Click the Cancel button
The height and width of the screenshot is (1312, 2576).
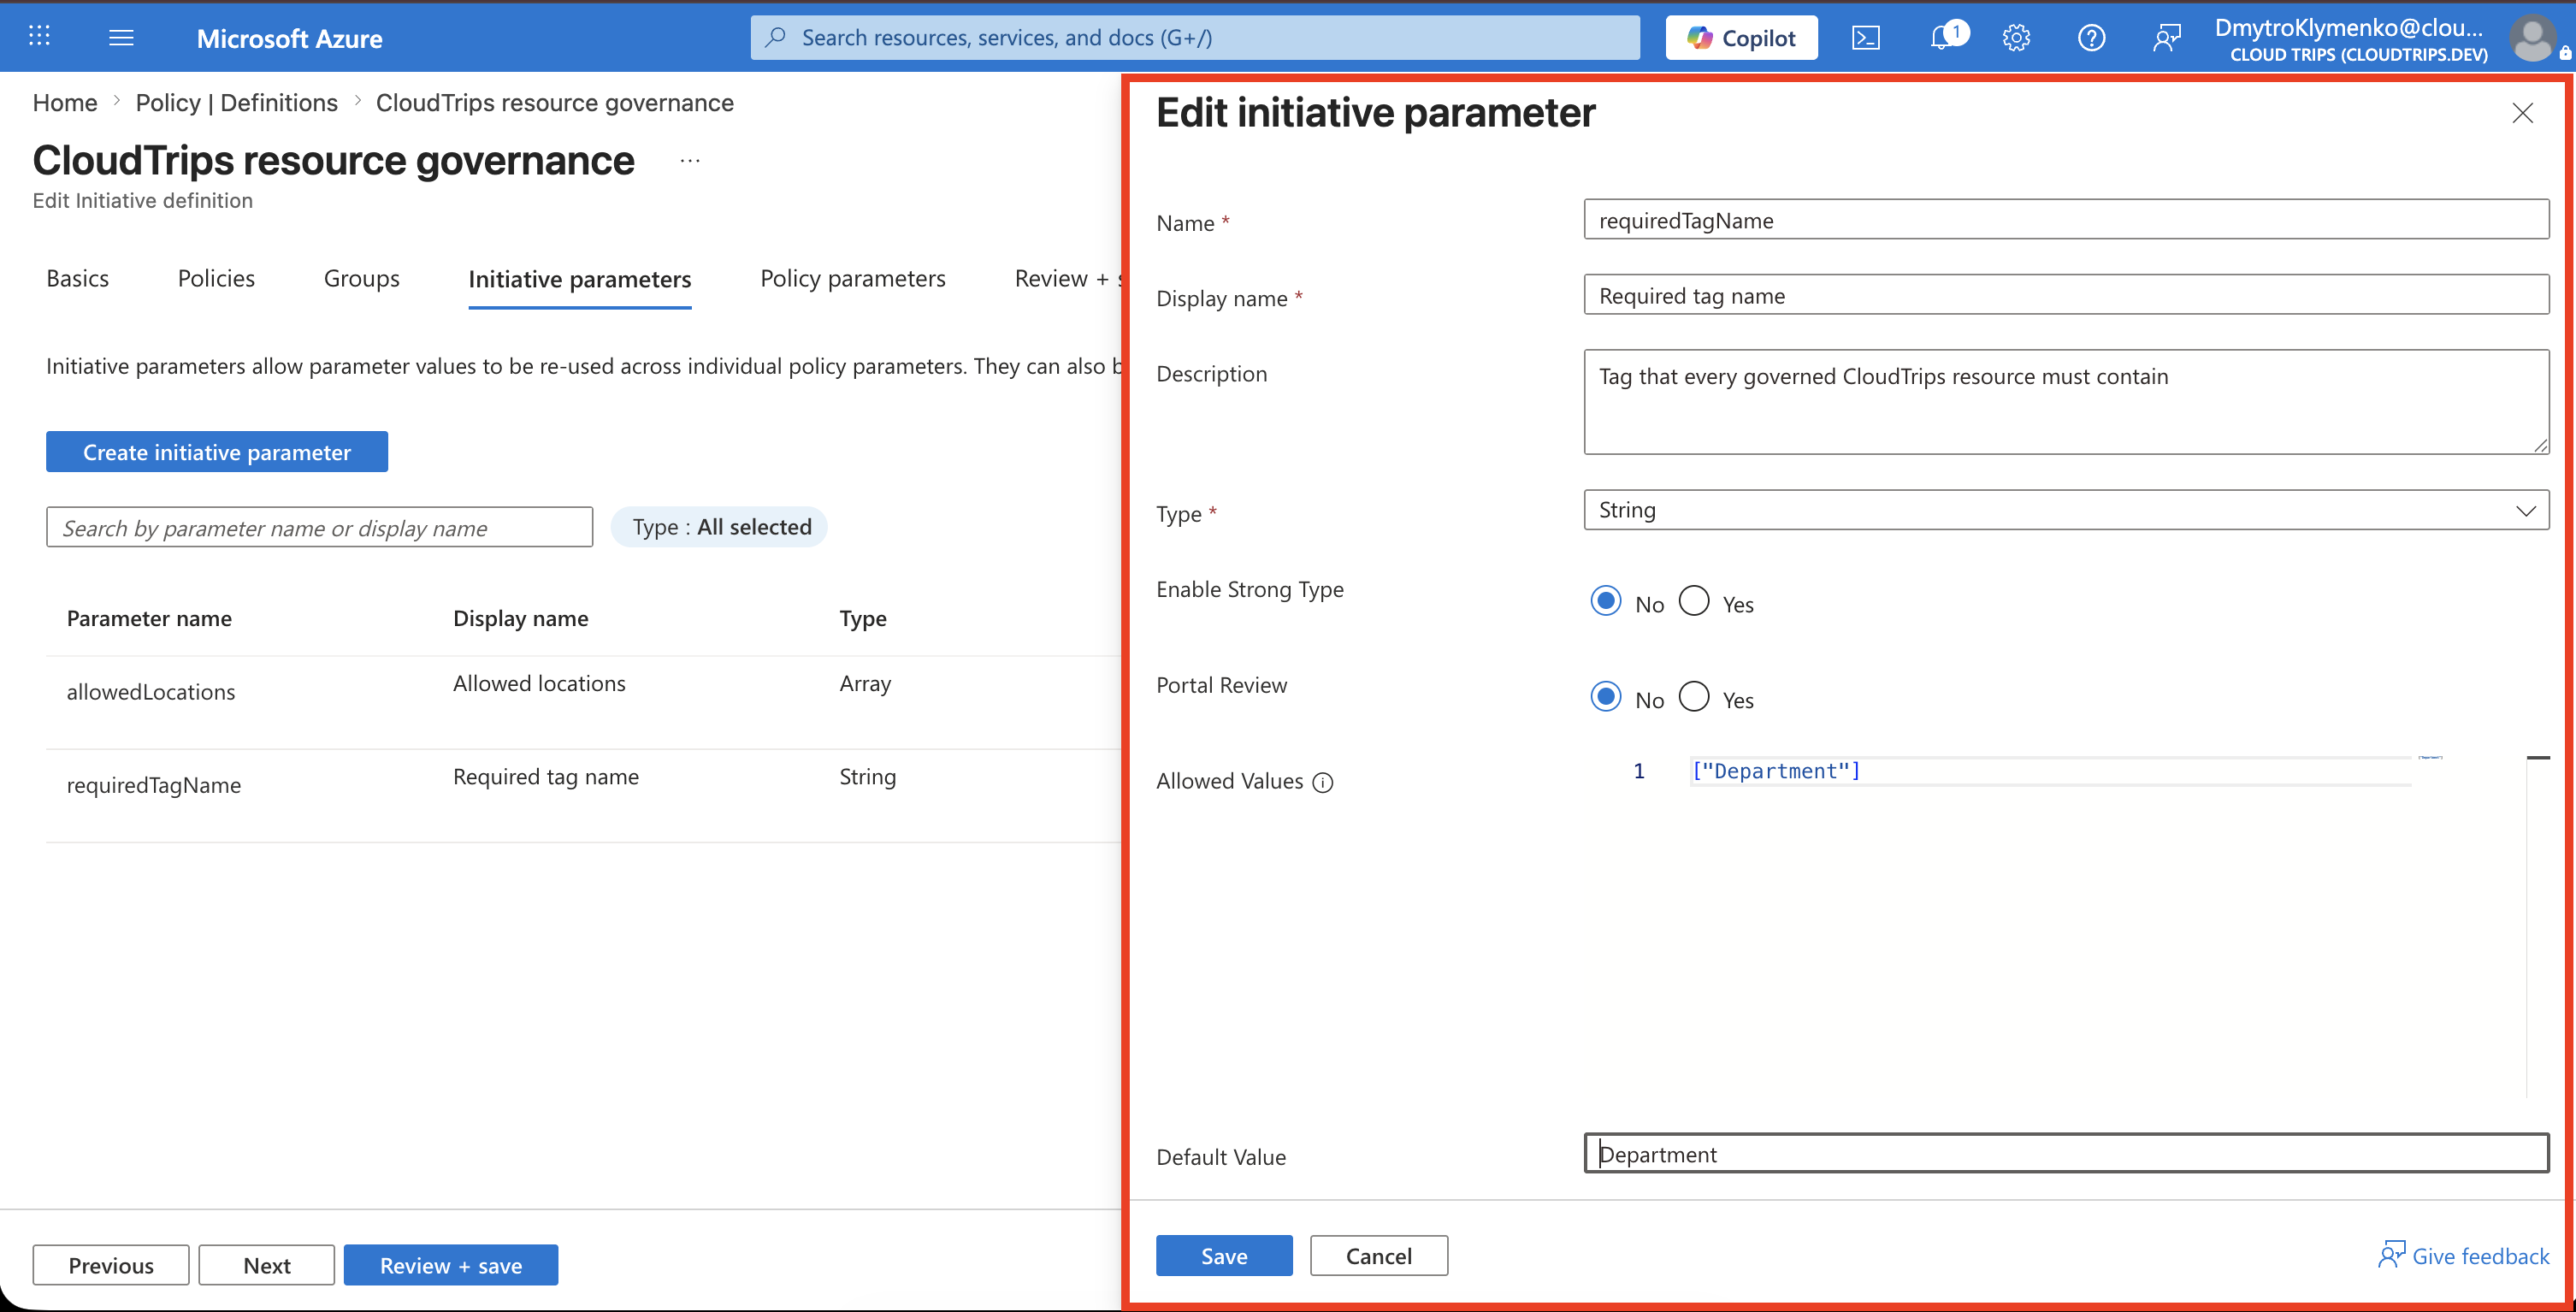click(1379, 1256)
